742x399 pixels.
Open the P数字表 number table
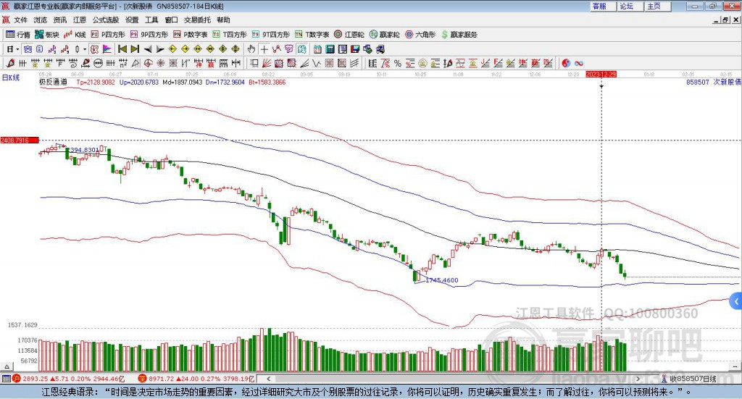pos(191,34)
